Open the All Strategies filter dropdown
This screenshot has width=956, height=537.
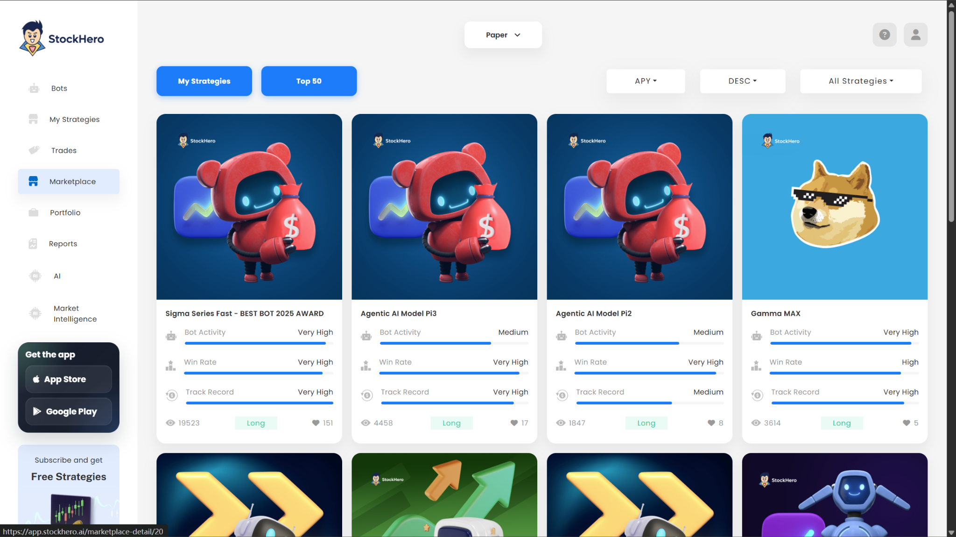point(860,81)
